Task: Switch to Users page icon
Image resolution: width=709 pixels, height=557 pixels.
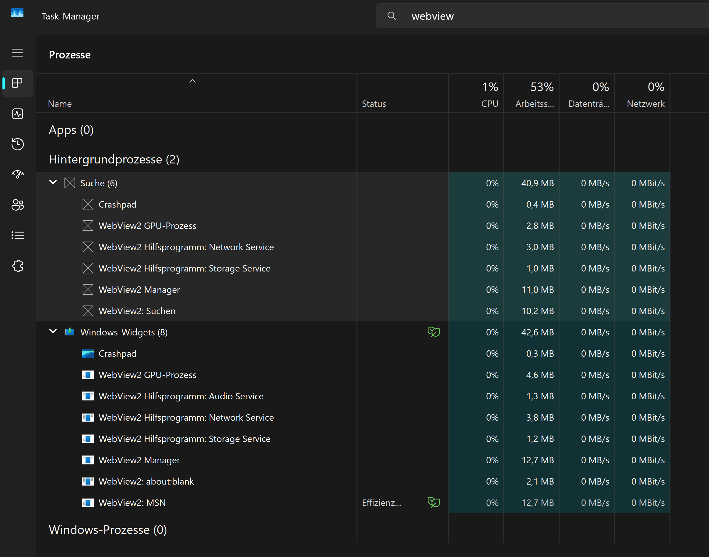Action: click(x=17, y=205)
